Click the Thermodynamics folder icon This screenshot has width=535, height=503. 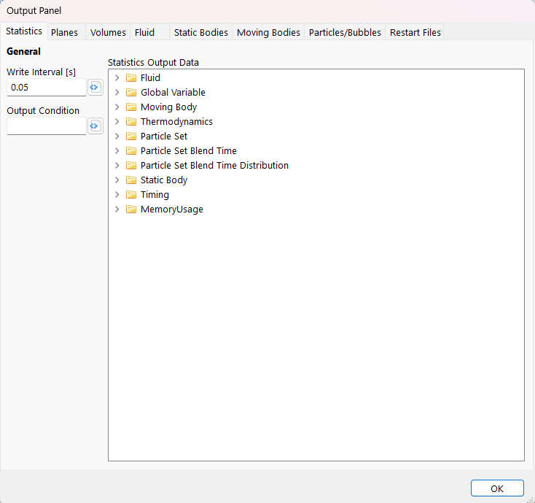[131, 122]
